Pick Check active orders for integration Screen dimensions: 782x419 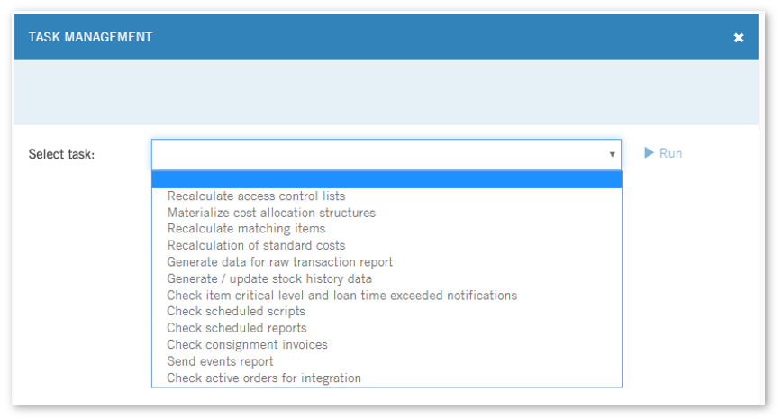click(x=387, y=378)
